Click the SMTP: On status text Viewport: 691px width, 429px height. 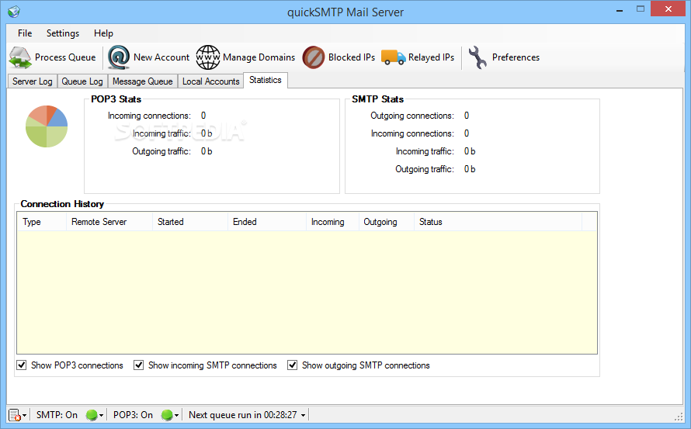(x=57, y=415)
